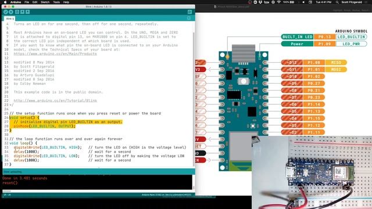
Task: Click the board and port info in status bar
Action: pos(166,195)
